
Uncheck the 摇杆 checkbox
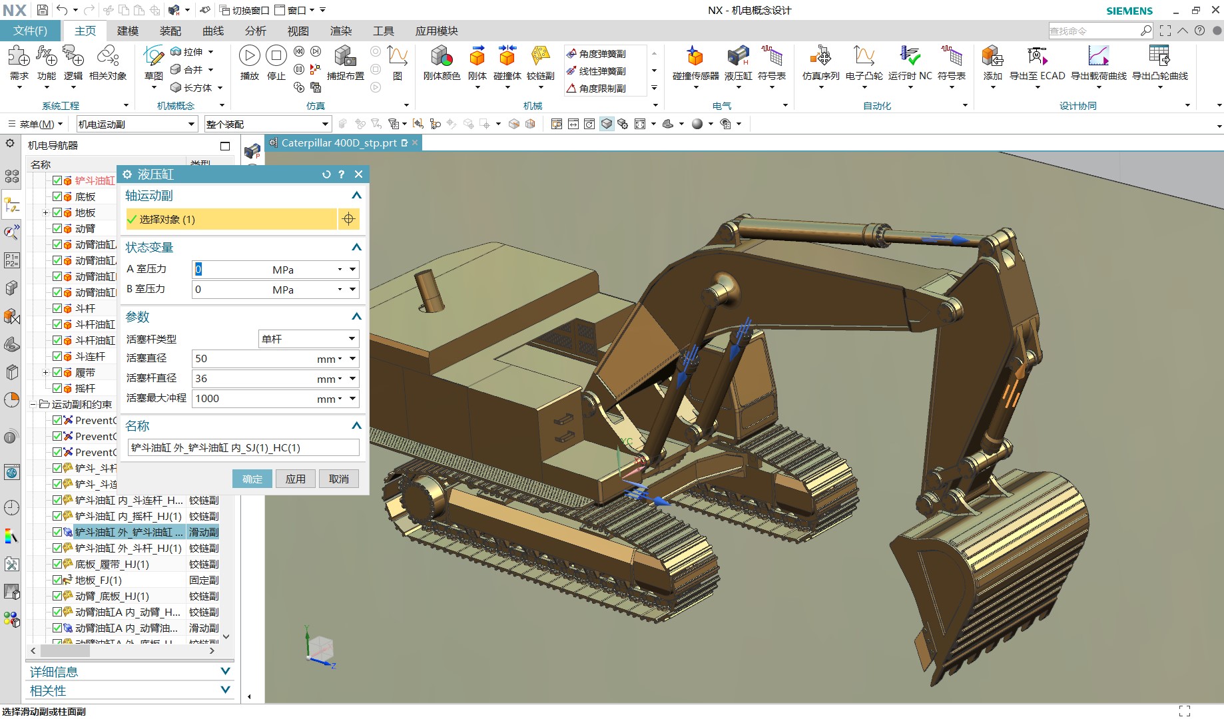[x=57, y=388]
